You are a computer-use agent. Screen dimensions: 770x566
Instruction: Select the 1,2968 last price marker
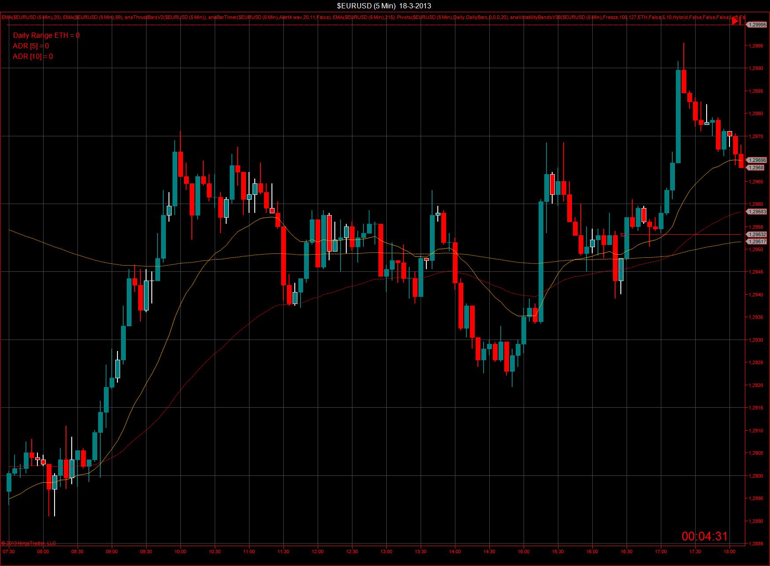click(756, 168)
